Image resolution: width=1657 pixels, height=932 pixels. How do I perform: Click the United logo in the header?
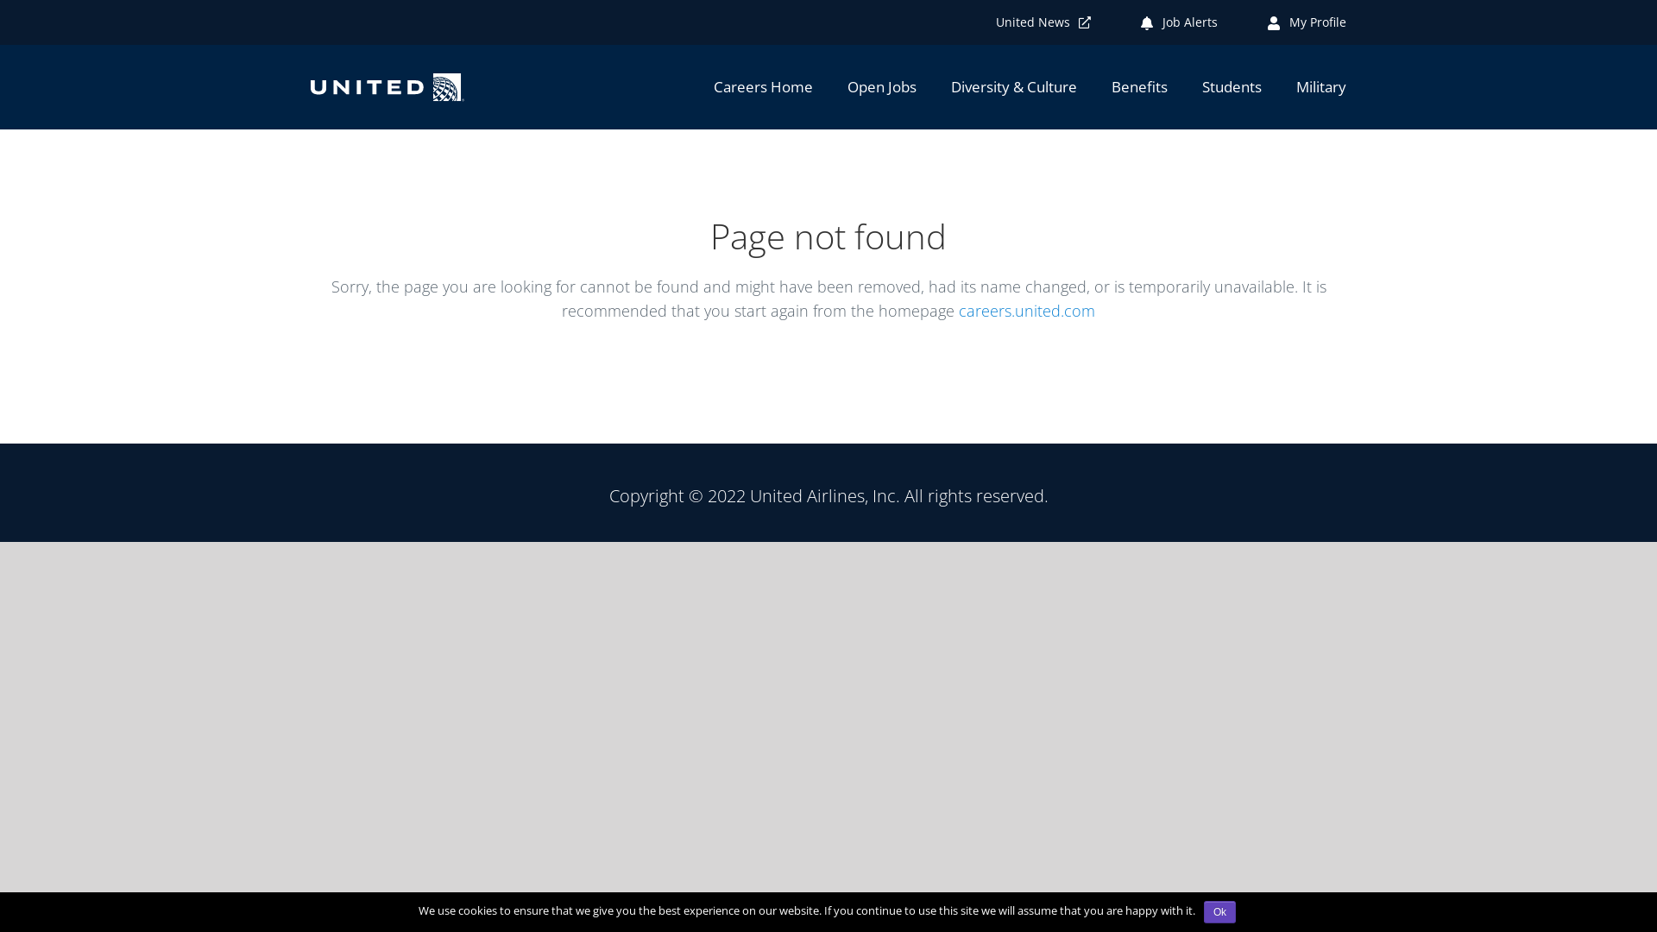click(x=387, y=87)
